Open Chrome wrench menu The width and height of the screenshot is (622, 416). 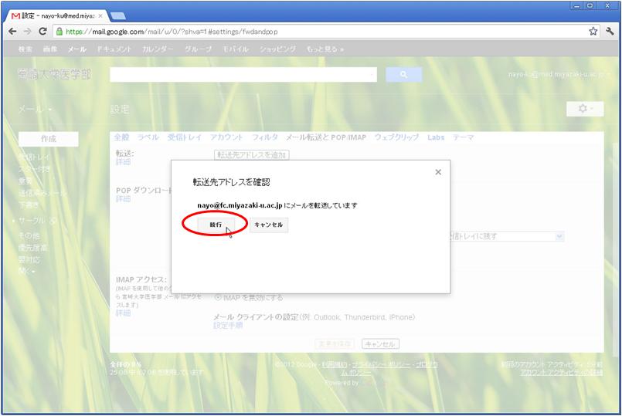click(610, 32)
